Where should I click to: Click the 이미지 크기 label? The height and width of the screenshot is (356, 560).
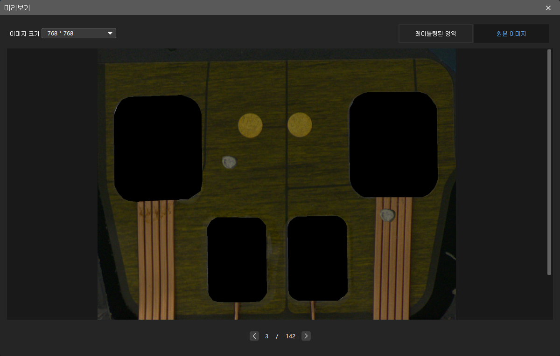point(25,34)
